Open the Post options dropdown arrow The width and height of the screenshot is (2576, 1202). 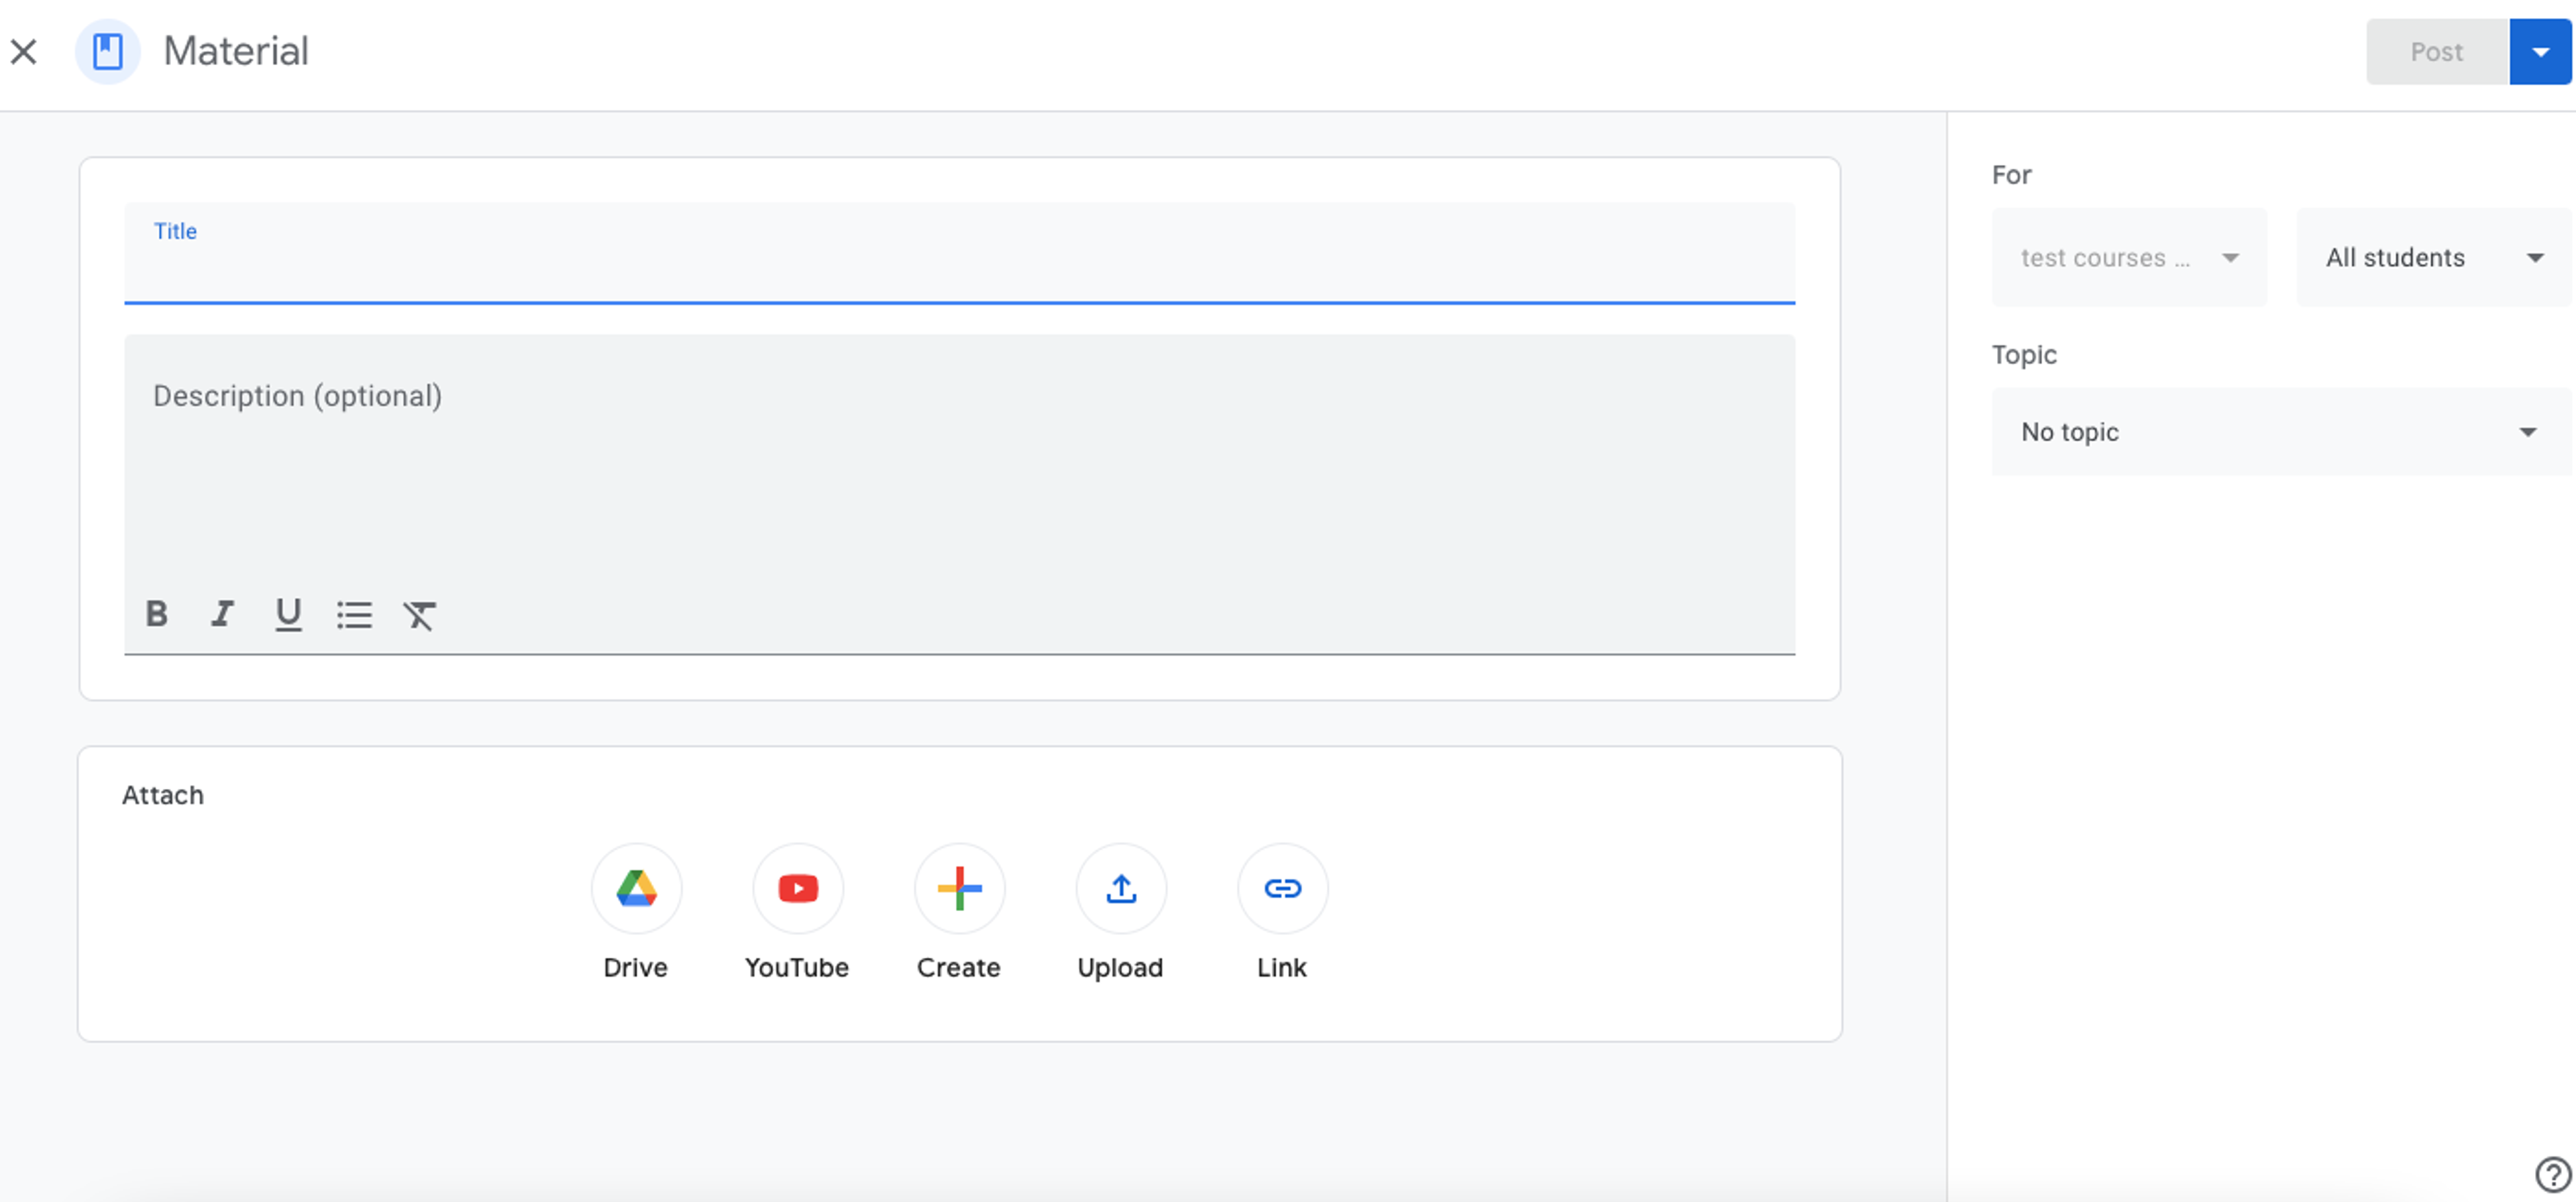pyautogui.click(x=2540, y=52)
